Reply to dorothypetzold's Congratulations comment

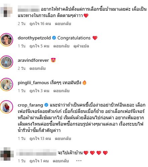coord(61,46)
